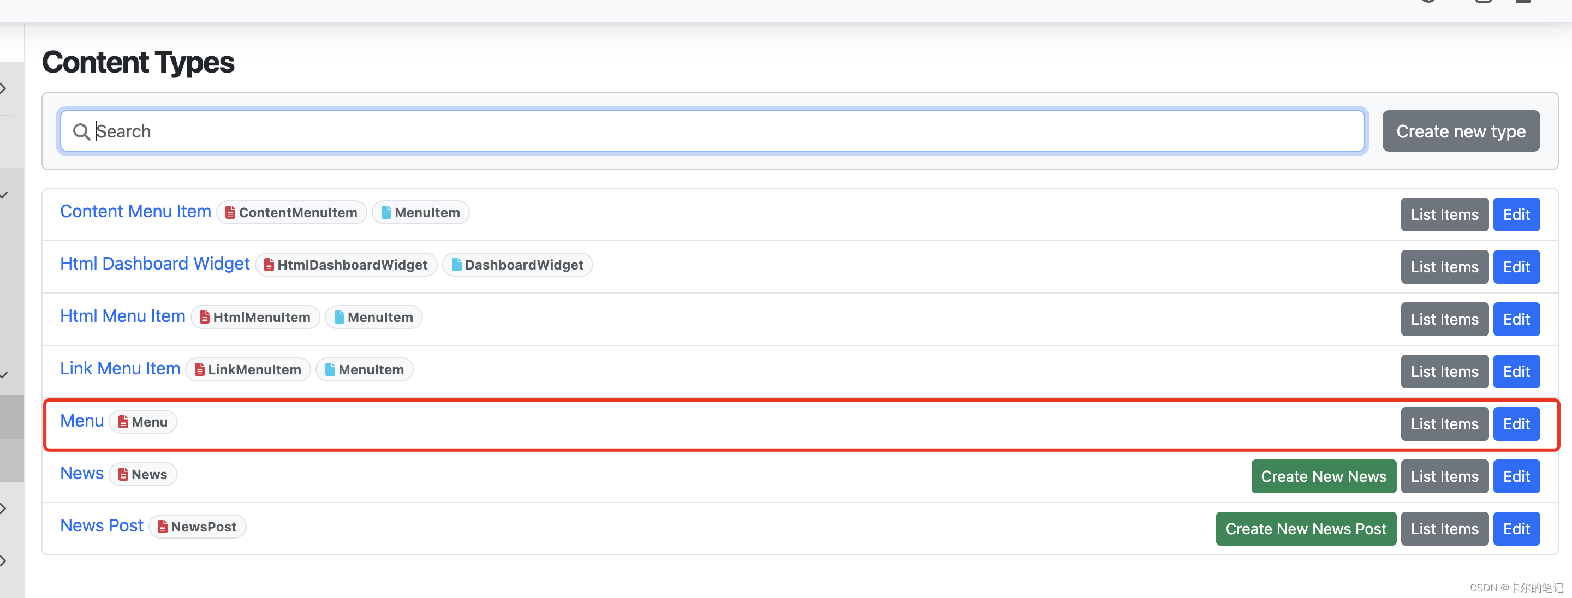The image size is (1572, 598).
Task: Click Create New News button
Action: point(1323,476)
